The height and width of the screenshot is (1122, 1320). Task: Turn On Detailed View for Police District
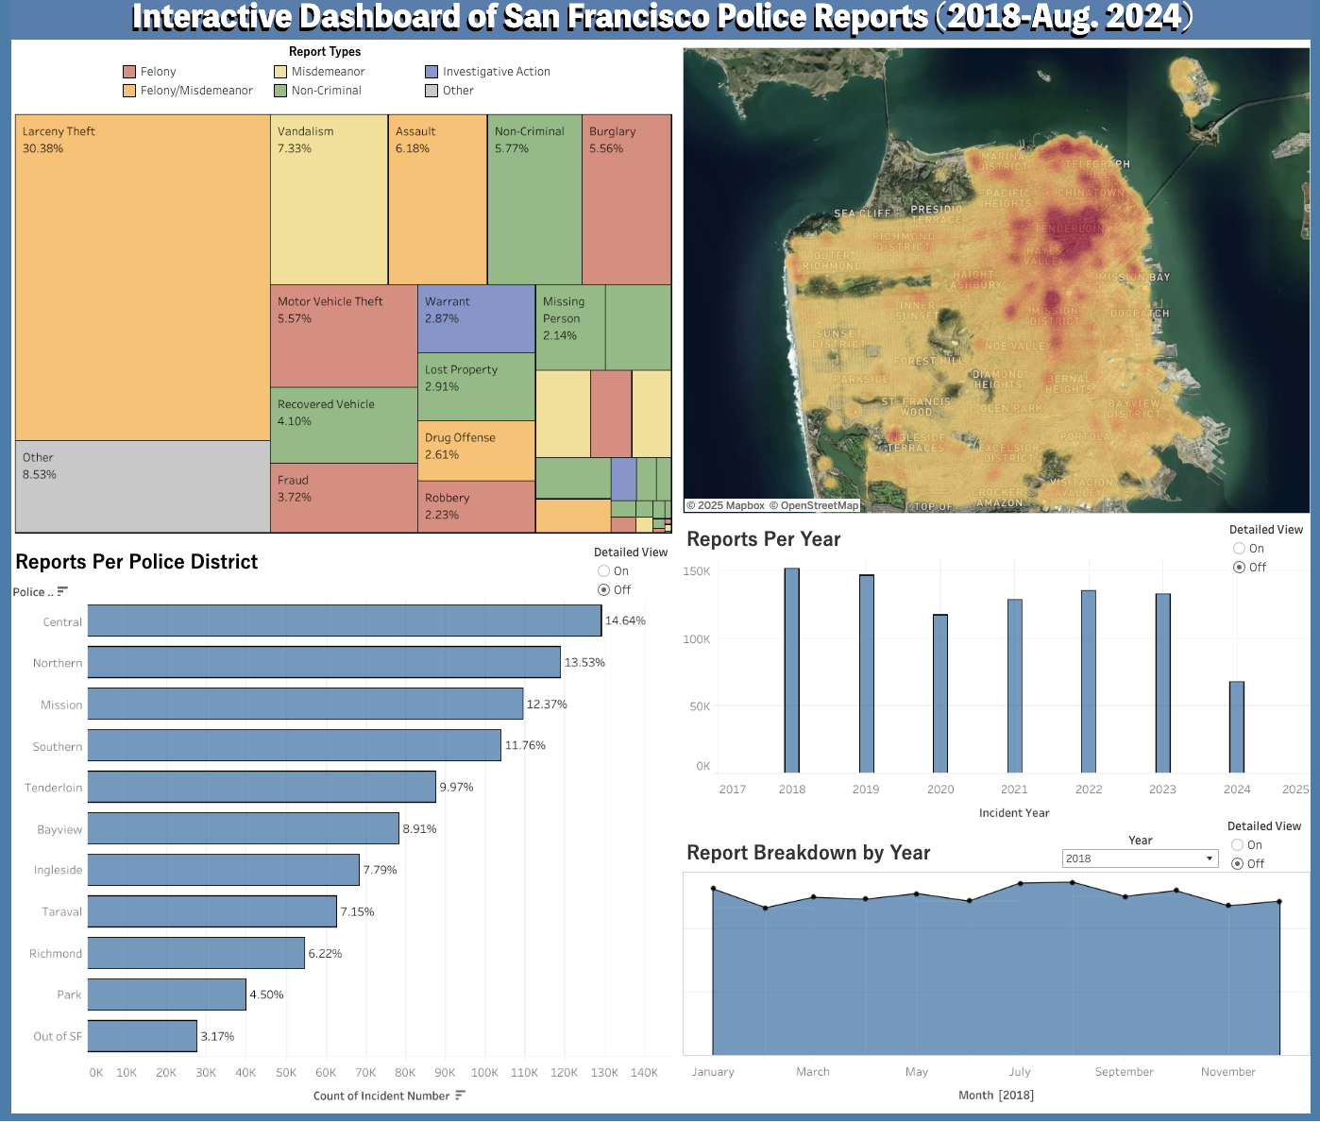603,571
